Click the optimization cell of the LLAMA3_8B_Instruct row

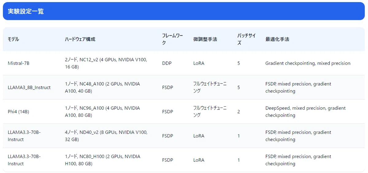coord(298,87)
